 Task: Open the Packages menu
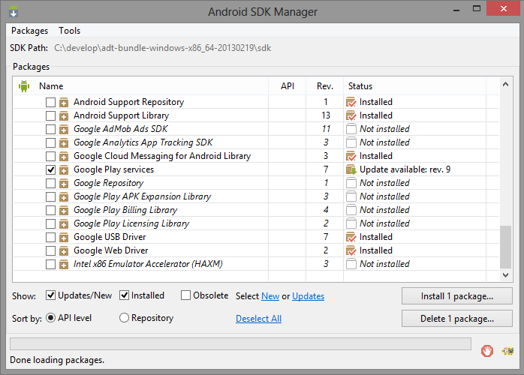coord(30,31)
